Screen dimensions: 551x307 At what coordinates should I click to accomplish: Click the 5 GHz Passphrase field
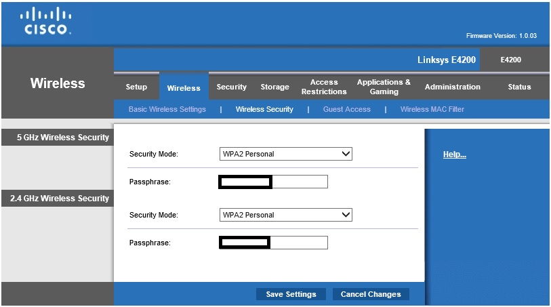pos(298,182)
